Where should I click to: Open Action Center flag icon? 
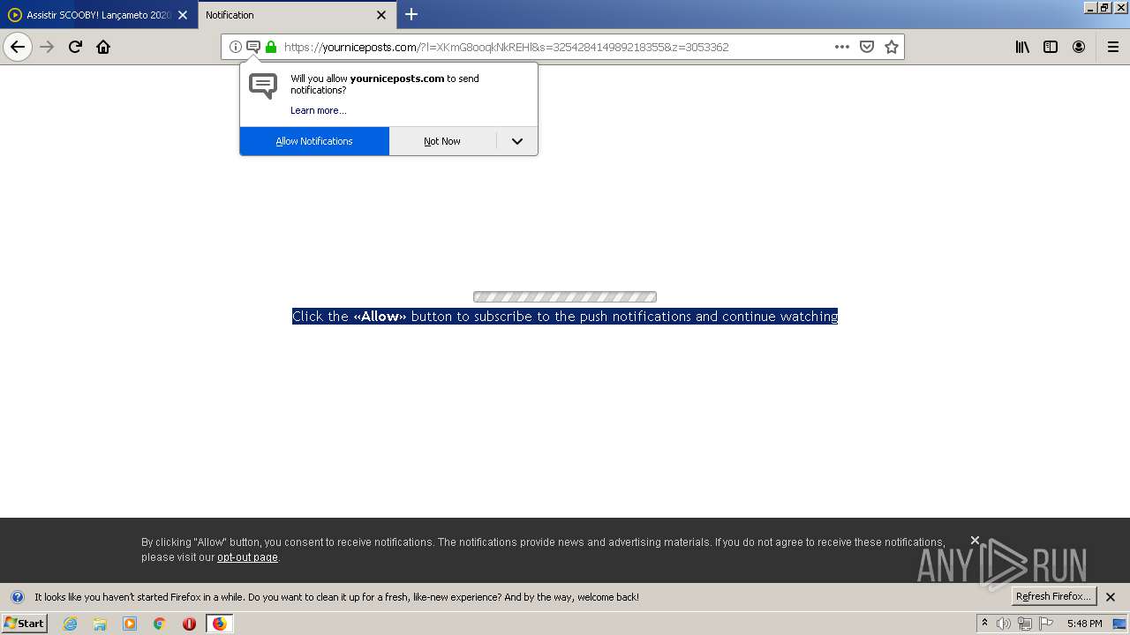click(1046, 624)
